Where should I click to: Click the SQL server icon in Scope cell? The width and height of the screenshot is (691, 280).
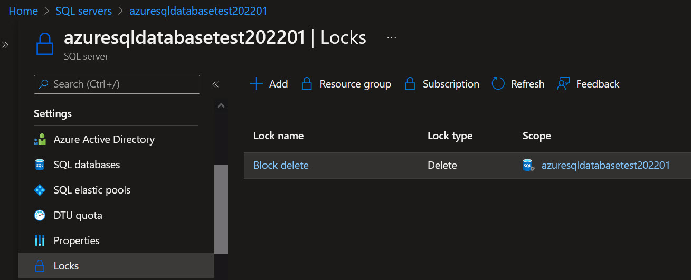click(529, 166)
